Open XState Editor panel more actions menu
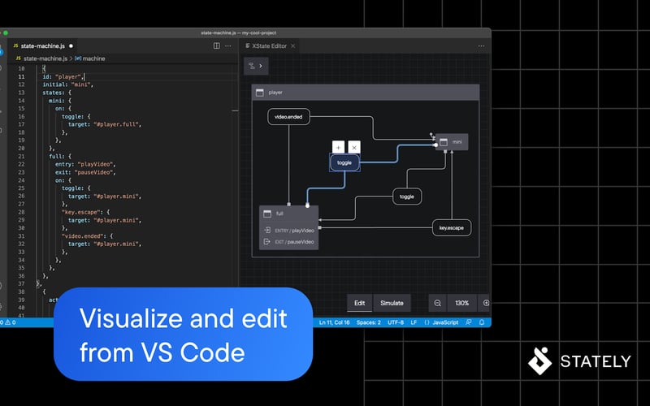650x406 pixels. 481,46
